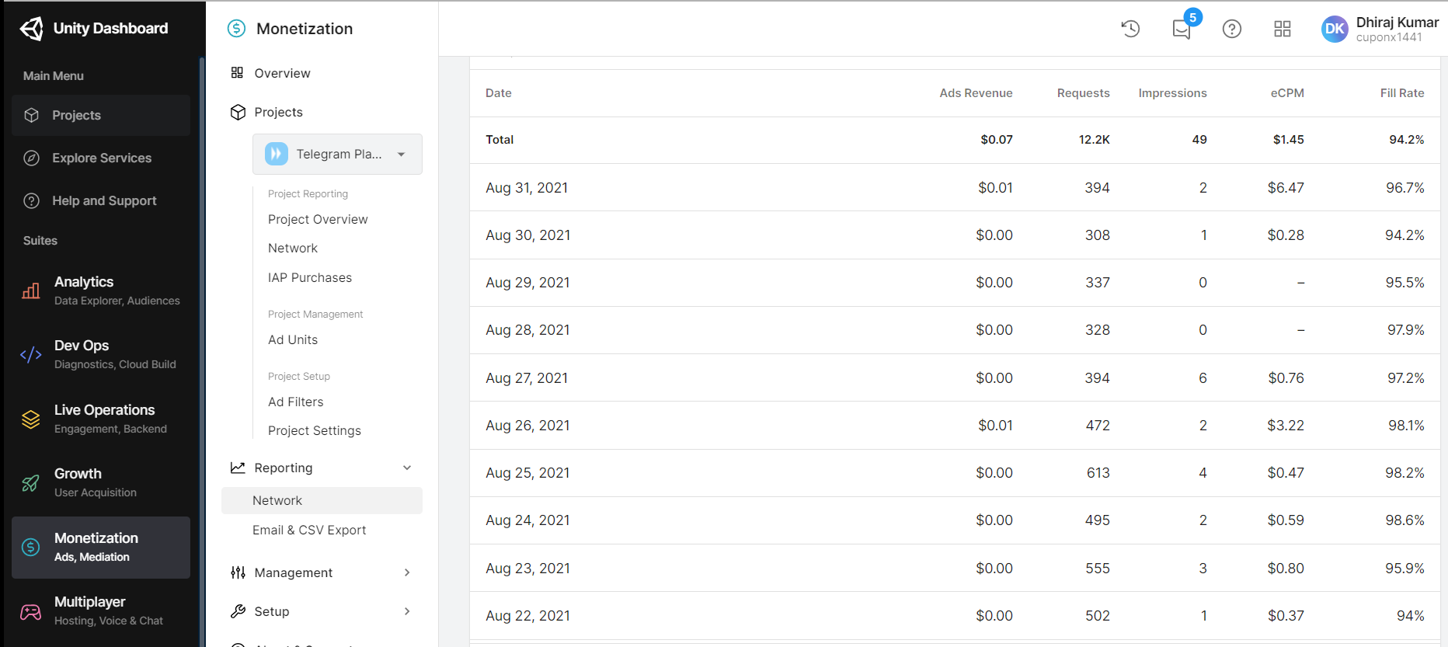
Task: Click the DK user avatar
Action: click(1335, 30)
